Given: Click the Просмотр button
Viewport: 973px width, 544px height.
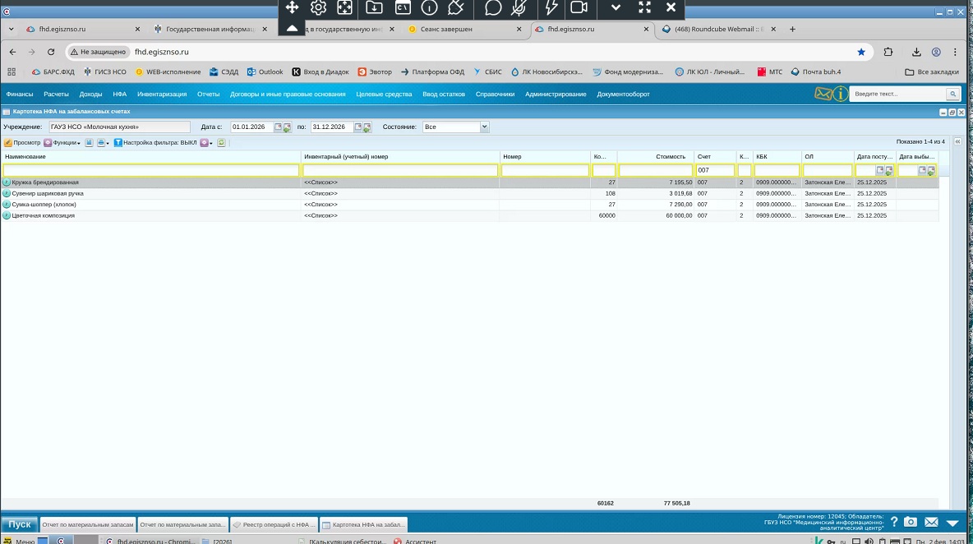Looking at the screenshot, I should [x=22, y=143].
